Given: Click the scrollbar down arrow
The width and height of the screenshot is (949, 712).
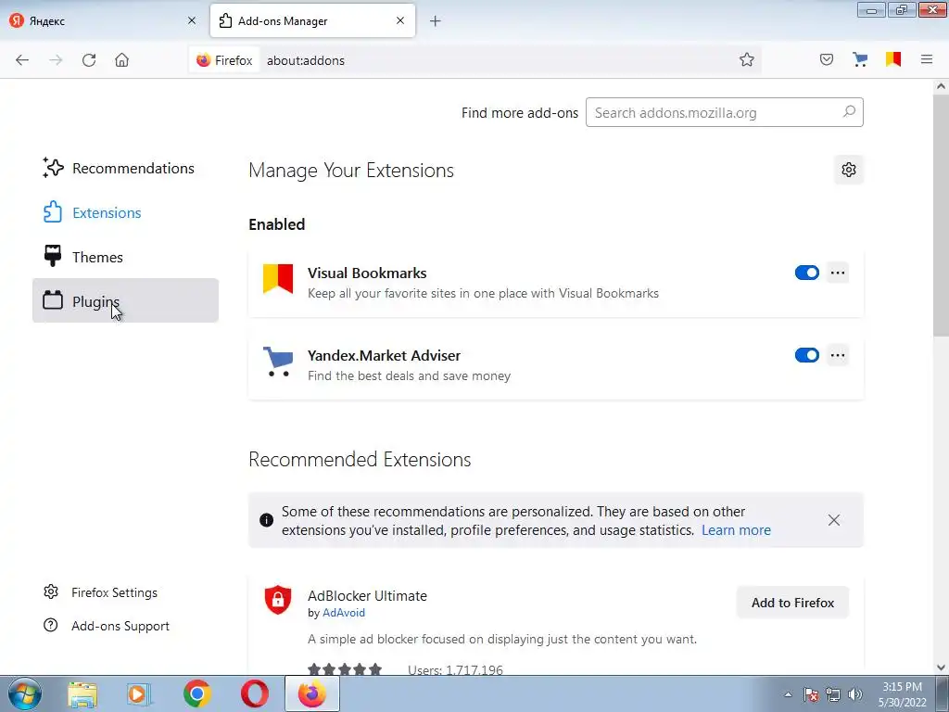Looking at the screenshot, I should coord(941,667).
